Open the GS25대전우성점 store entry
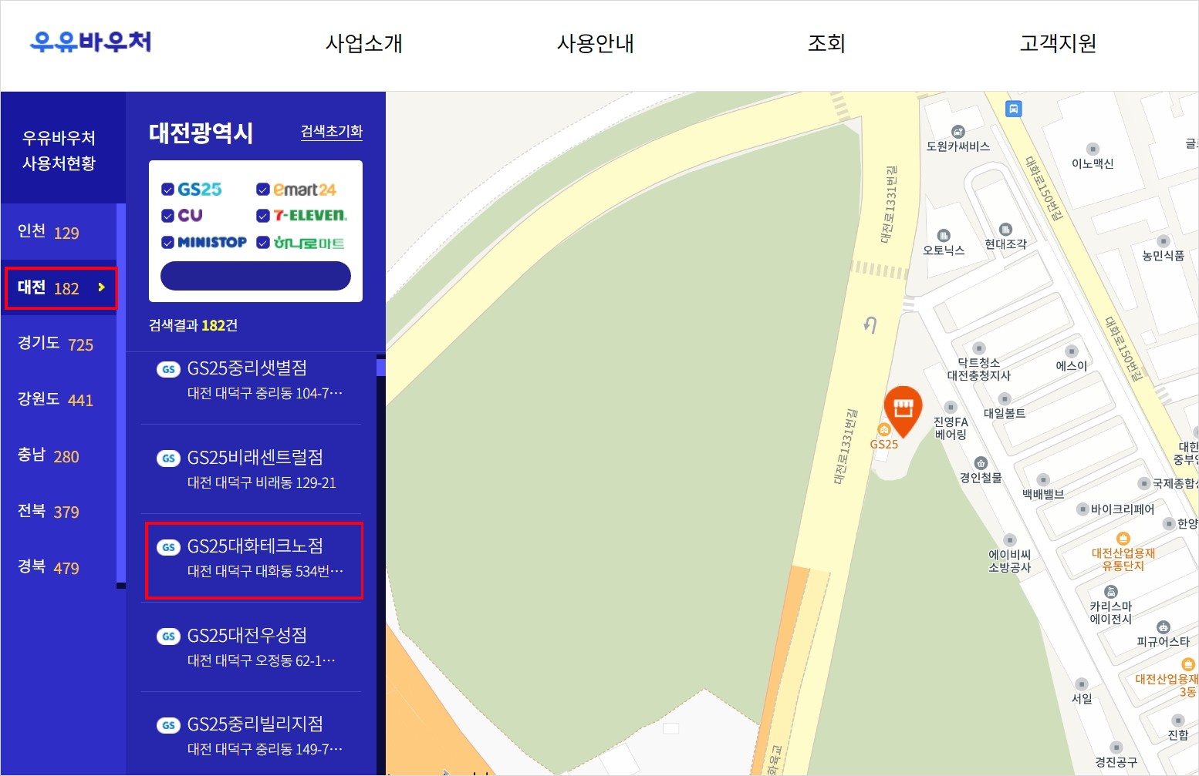The image size is (1199, 776). click(x=252, y=647)
